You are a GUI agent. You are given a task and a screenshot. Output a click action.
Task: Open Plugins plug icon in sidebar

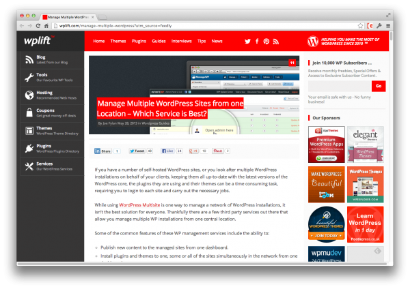[29, 148]
